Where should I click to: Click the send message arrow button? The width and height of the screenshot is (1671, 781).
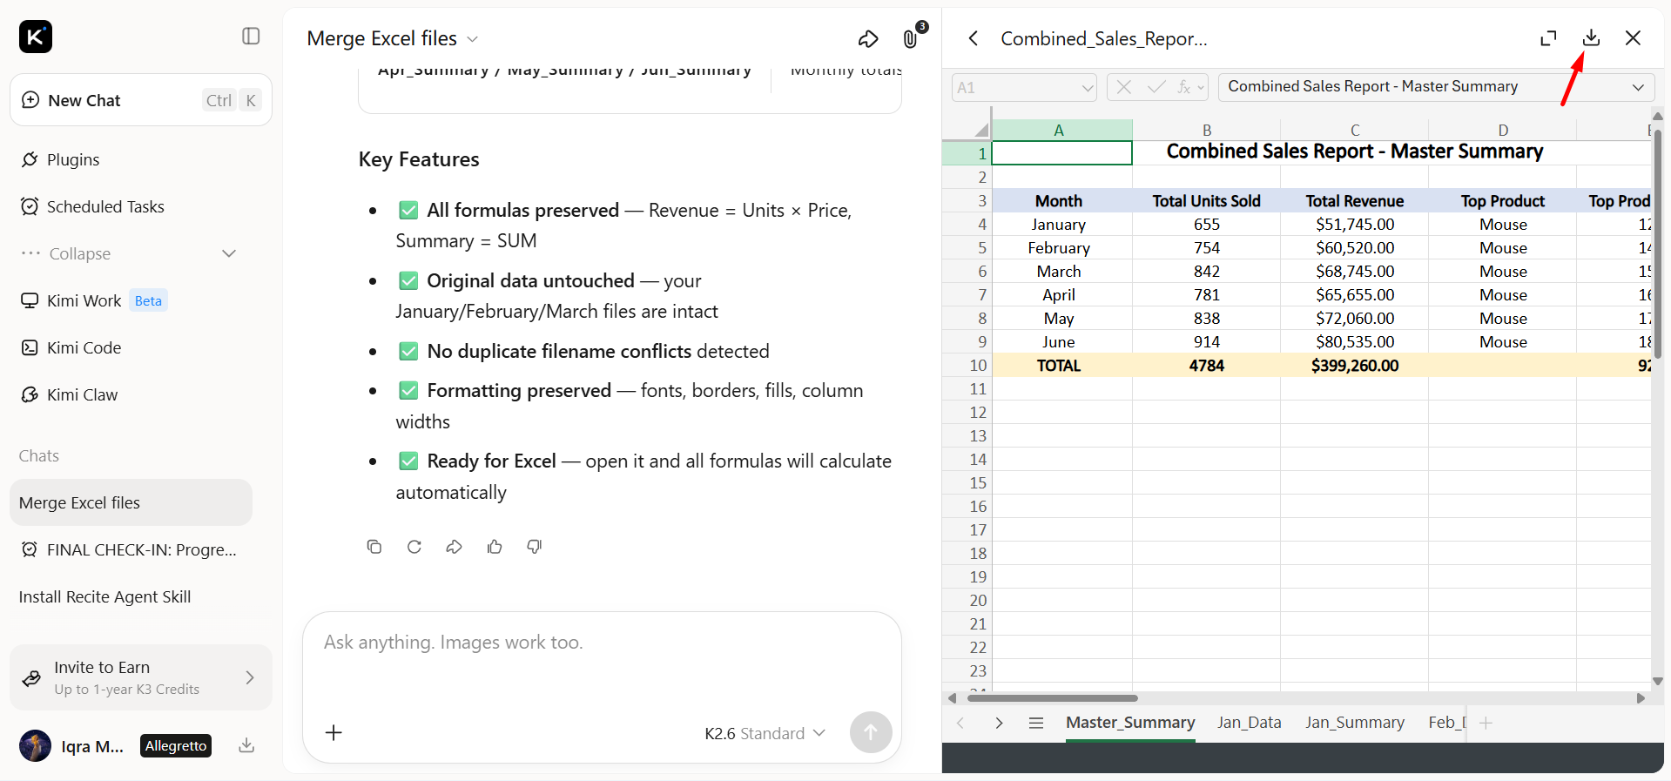click(x=871, y=732)
